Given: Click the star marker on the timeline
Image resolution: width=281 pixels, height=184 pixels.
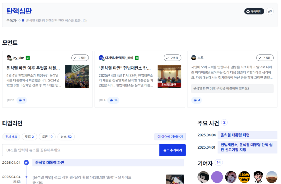Looking at the screenshot, I should point(26,163).
